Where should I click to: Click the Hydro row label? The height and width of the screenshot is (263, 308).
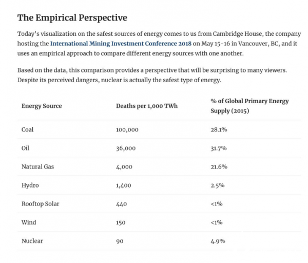click(x=30, y=185)
